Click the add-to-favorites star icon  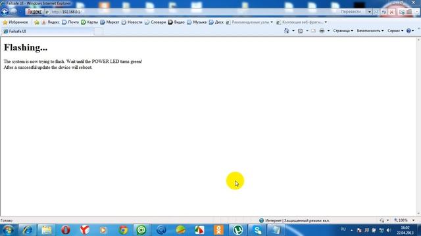37,22
